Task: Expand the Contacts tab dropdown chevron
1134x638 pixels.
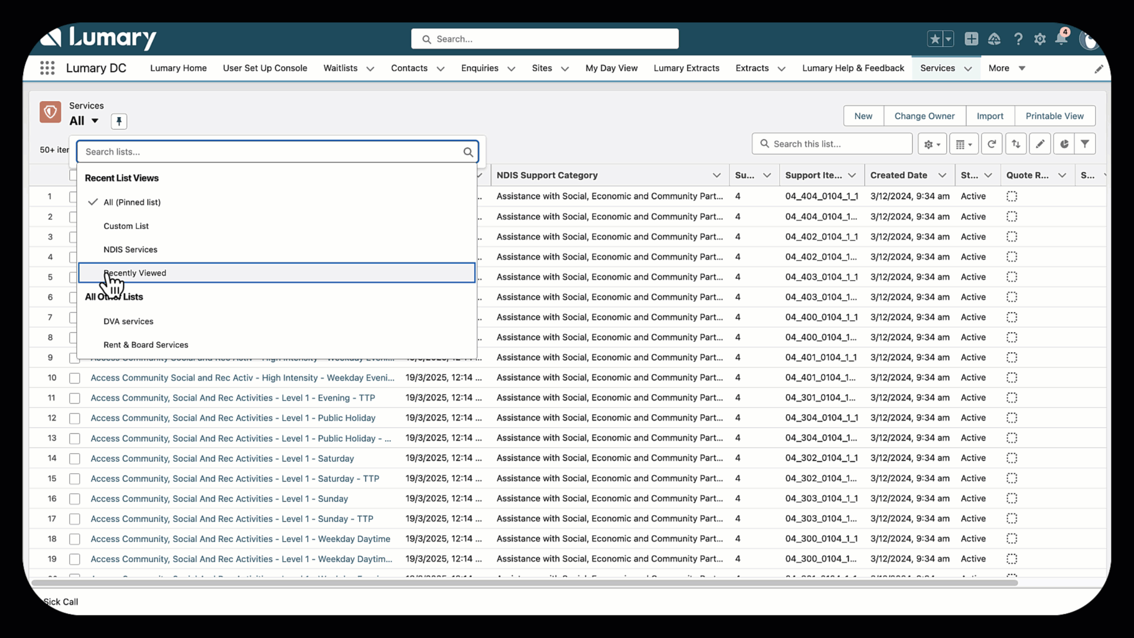Action: coord(441,69)
